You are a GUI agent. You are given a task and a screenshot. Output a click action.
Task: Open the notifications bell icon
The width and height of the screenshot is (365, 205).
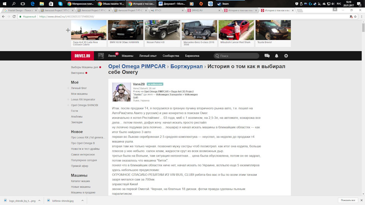click(x=276, y=56)
